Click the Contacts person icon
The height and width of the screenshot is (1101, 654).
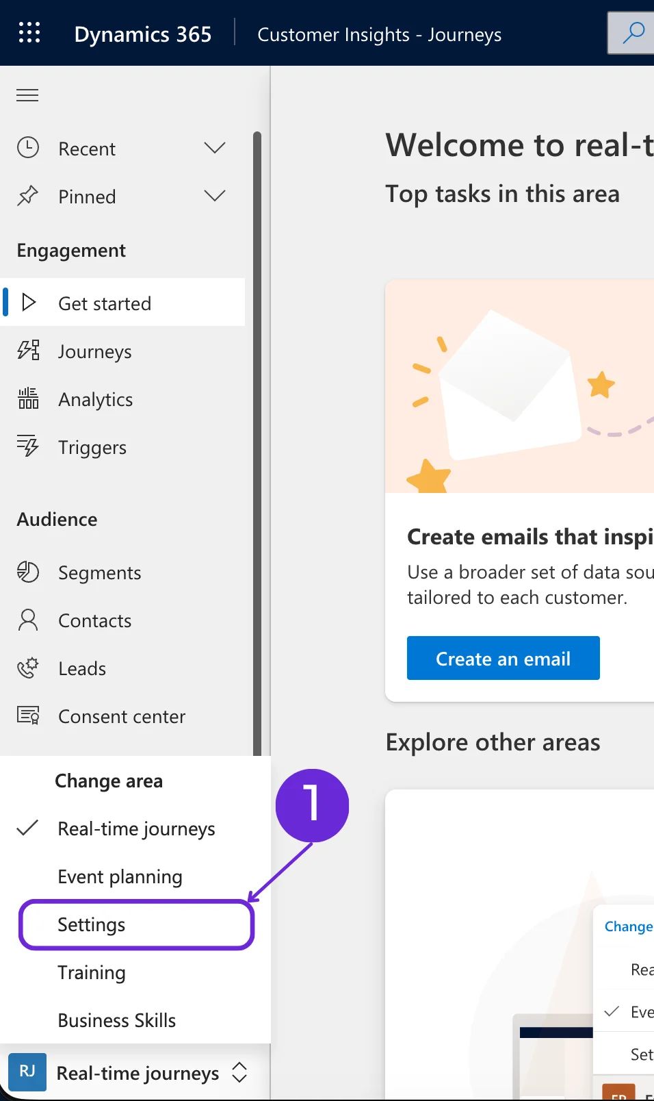point(28,620)
